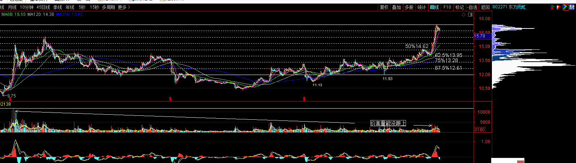Screen dimensions: 576x163
Task: Click the 62.5%13.95 level label
Action: click(449, 56)
